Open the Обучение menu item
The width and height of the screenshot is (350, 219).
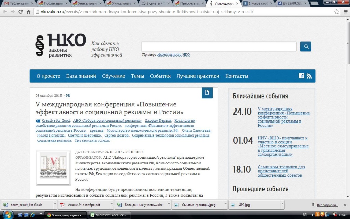tap(113, 76)
